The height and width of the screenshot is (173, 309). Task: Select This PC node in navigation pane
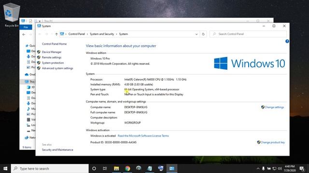(29, 82)
